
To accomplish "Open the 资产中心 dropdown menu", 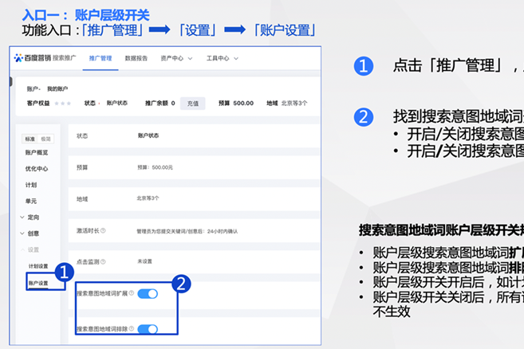I will 175,58.
